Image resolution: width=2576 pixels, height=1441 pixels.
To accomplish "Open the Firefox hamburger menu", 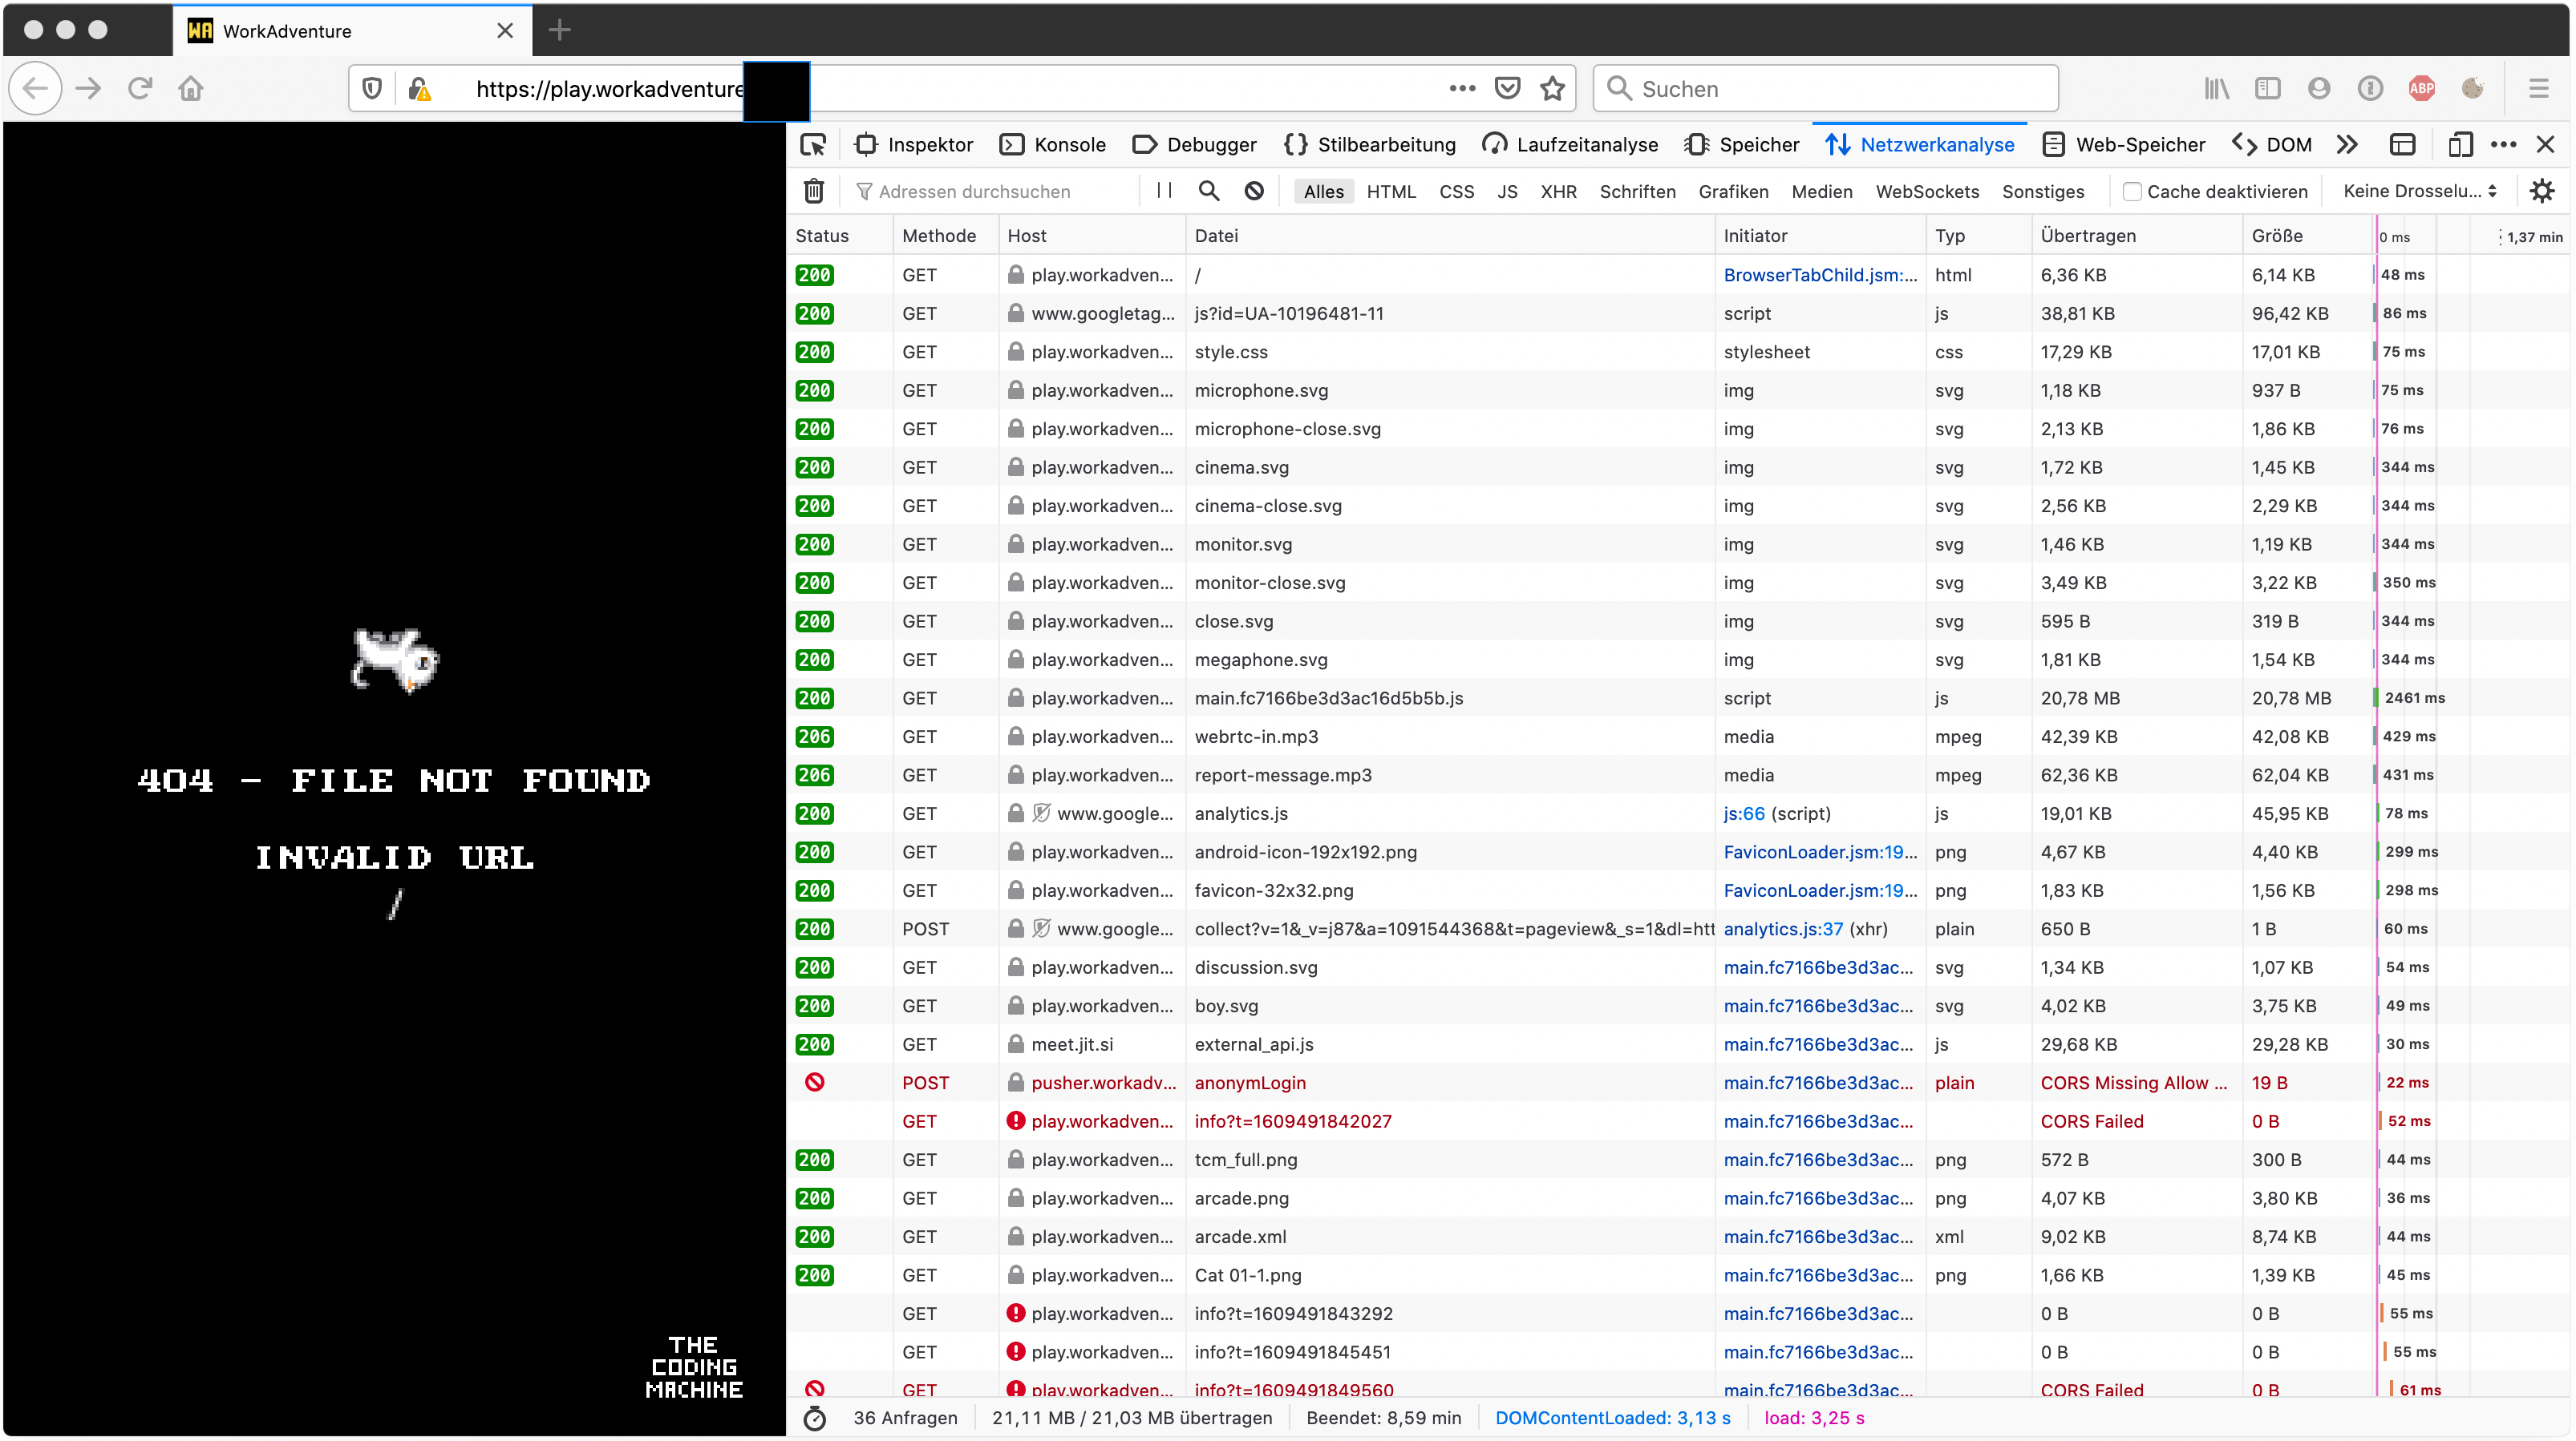I will (x=2540, y=88).
